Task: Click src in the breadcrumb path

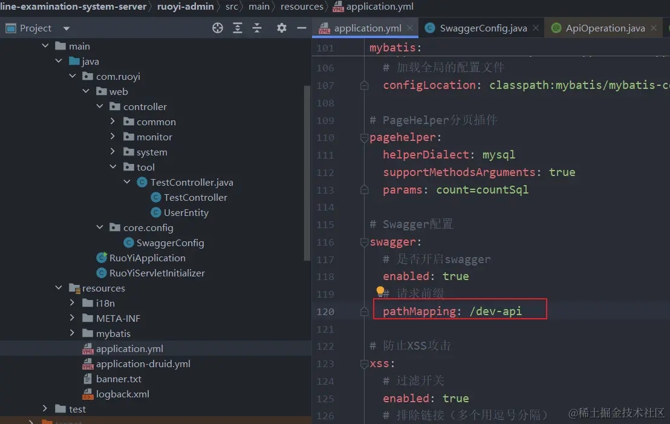Action: coord(232,7)
